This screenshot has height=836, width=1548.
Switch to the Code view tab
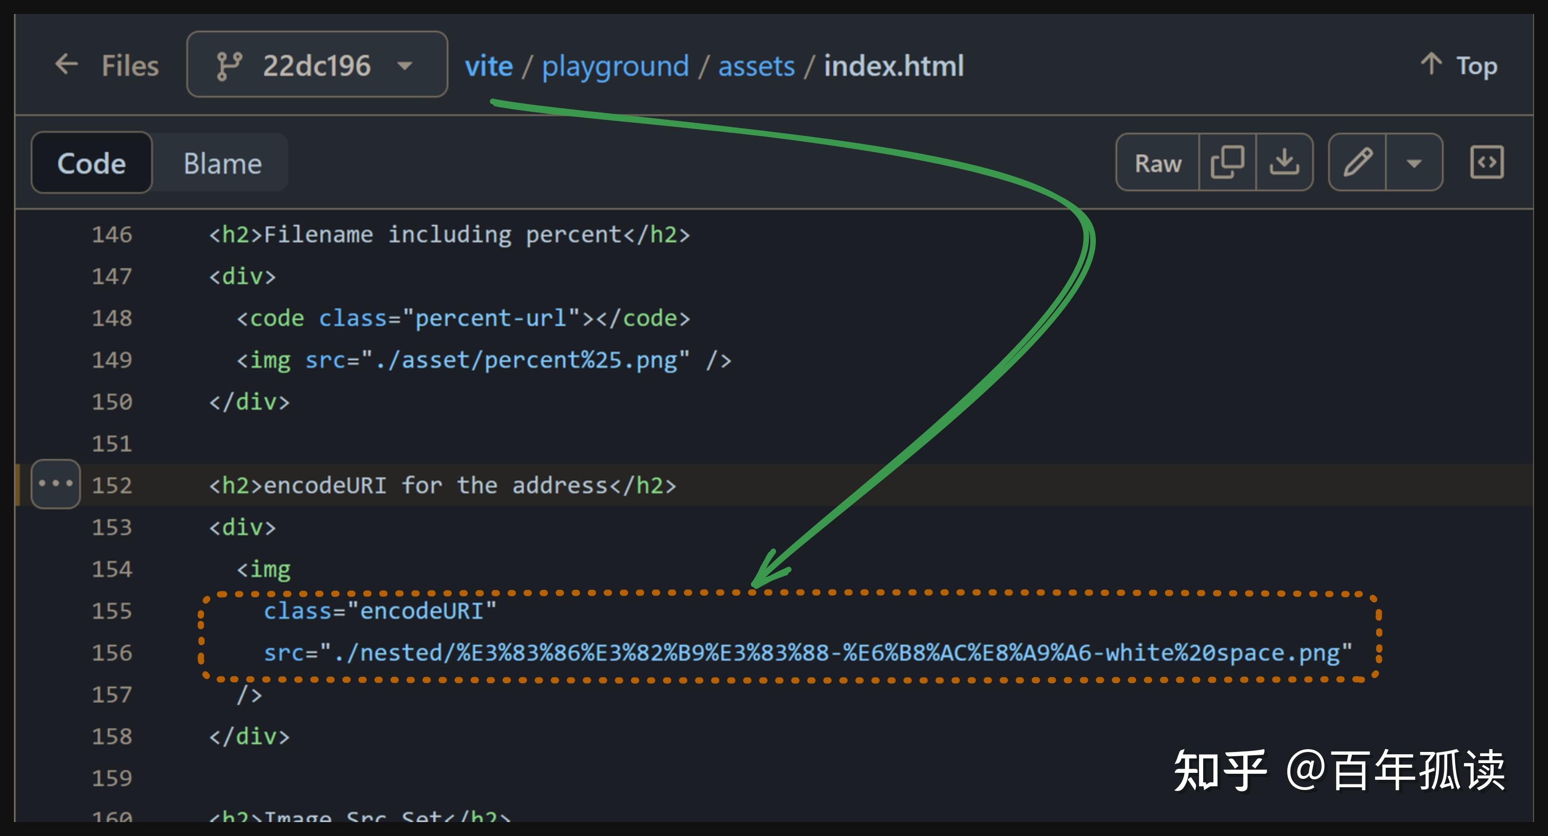click(92, 163)
